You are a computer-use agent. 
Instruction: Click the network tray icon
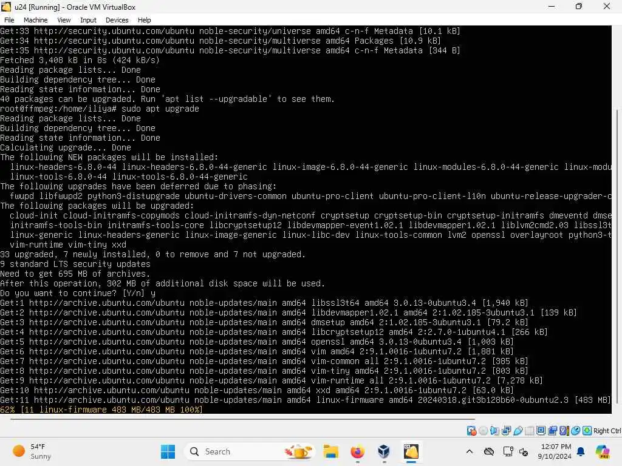point(508,451)
